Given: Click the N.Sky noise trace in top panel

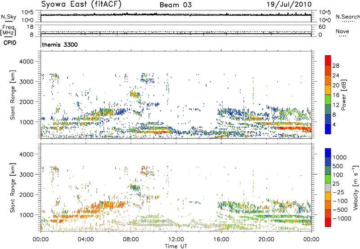Looking at the screenshot, I should point(176,14).
